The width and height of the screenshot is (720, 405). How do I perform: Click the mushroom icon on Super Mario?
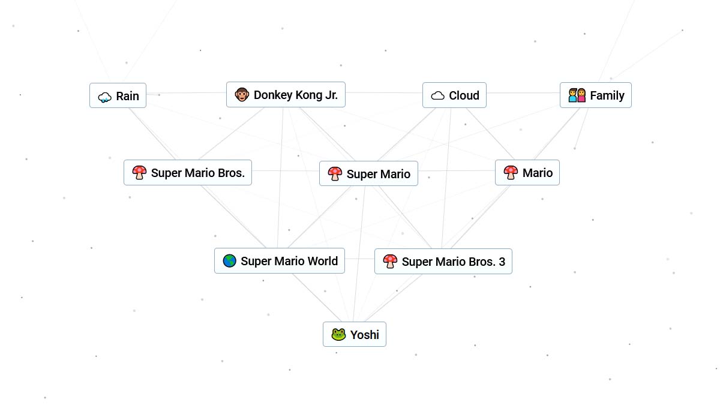coord(335,174)
